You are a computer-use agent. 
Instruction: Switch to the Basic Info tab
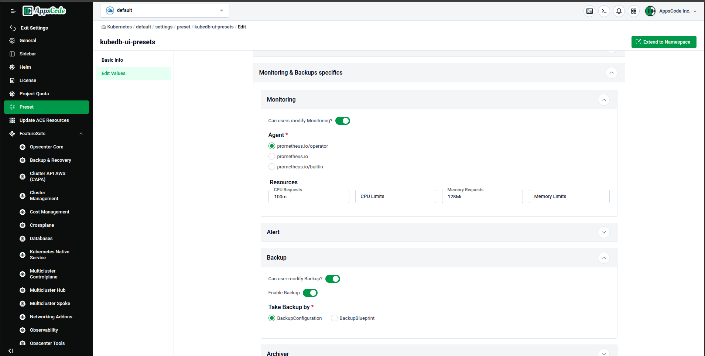(x=112, y=60)
